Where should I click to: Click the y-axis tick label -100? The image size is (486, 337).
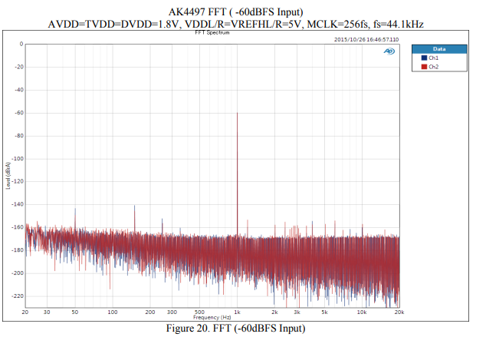[18, 159]
